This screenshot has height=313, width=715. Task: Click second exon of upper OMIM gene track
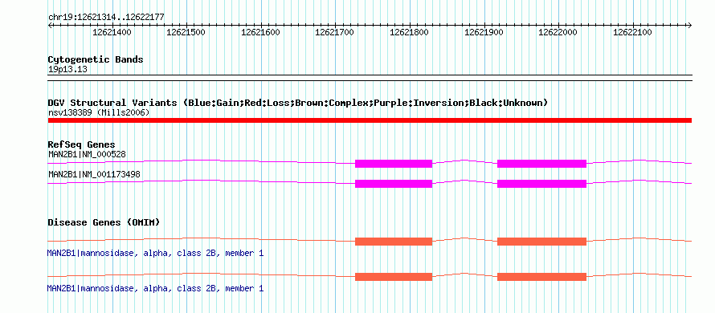tap(541, 242)
